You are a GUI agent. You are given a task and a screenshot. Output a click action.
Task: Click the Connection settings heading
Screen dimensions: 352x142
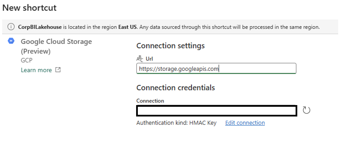tap(171, 46)
